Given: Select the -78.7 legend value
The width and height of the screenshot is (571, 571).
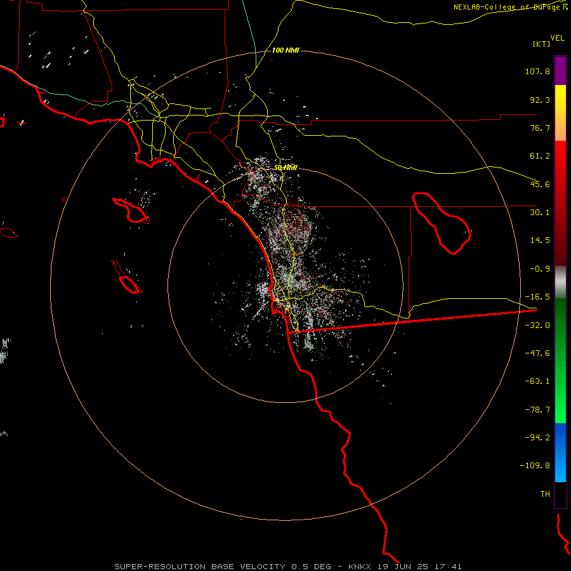Looking at the screenshot, I should tap(537, 410).
